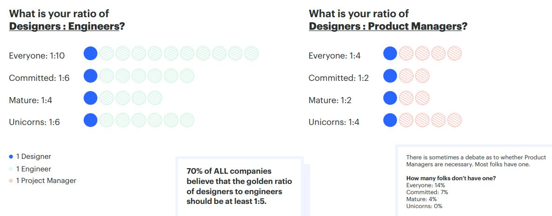552x216 pixels.
Task: Click the red legend dot beside 1 Project Manager
Action: [11, 181]
